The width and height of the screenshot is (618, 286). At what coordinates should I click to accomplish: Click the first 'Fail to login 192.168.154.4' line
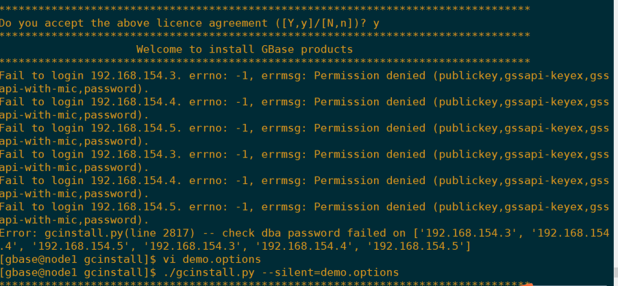point(304,102)
